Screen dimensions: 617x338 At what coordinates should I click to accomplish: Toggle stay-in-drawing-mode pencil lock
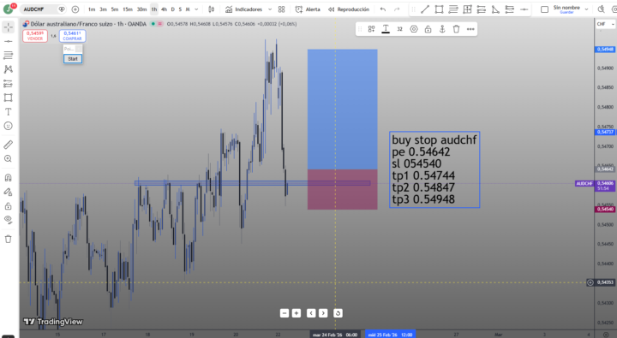pyautogui.click(x=9, y=192)
